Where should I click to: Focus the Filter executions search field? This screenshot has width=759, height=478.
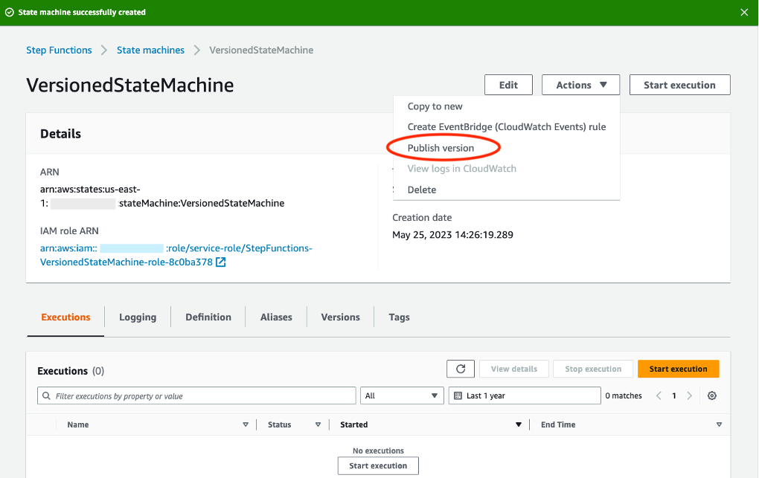pyautogui.click(x=196, y=395)
